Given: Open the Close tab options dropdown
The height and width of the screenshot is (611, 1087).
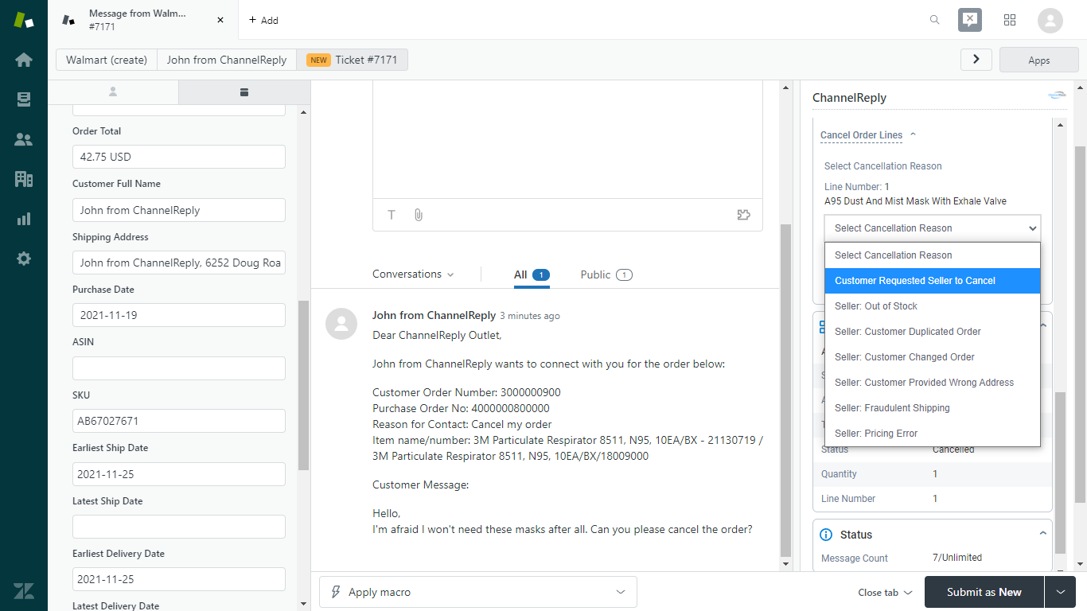Looking at the screenshot, I should (885, 593).
